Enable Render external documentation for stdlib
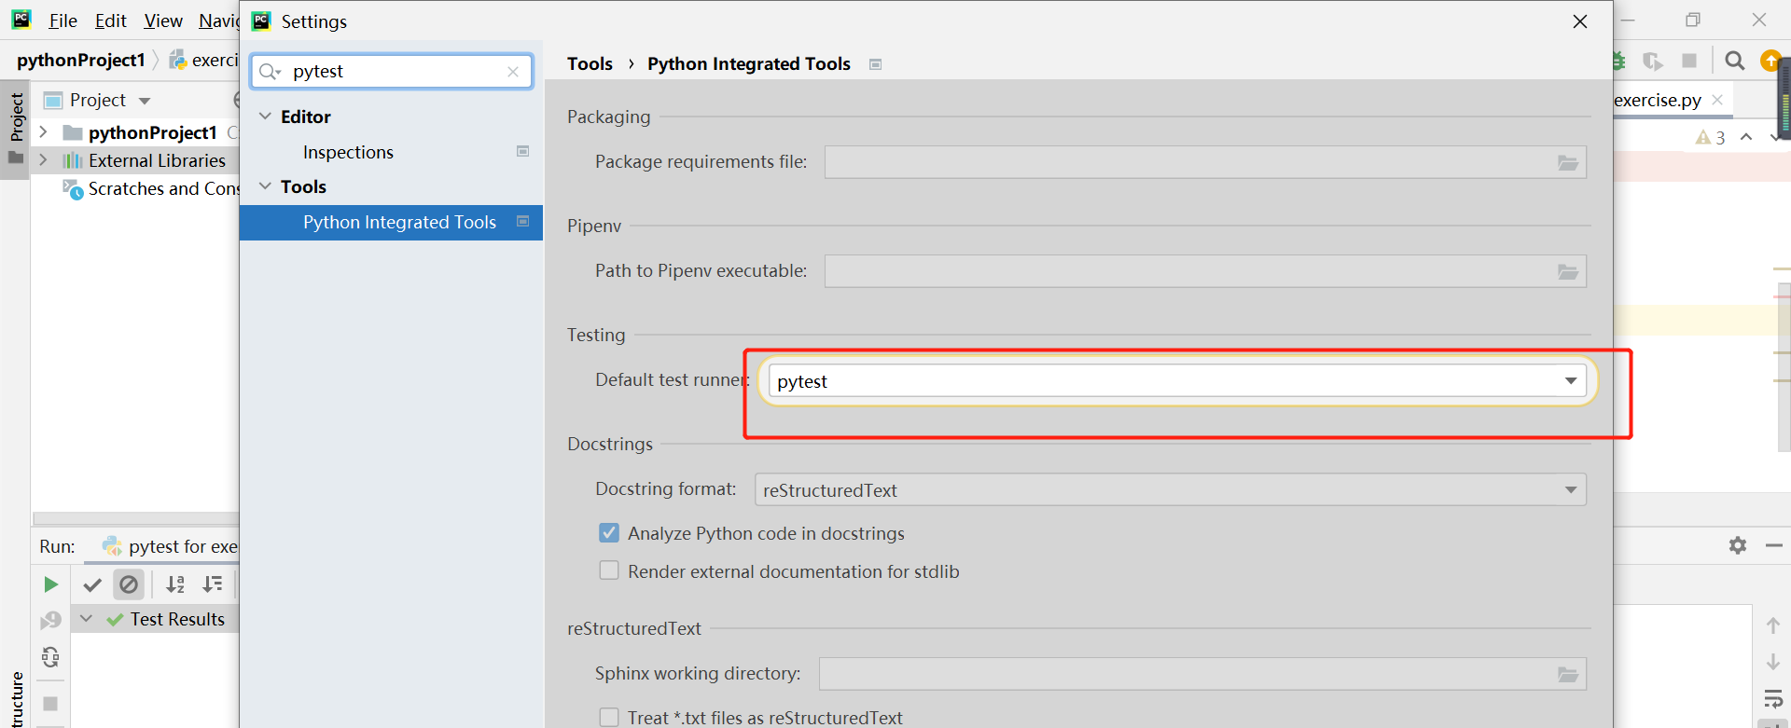The image size is (1791, 728). [x=609, y=570]
